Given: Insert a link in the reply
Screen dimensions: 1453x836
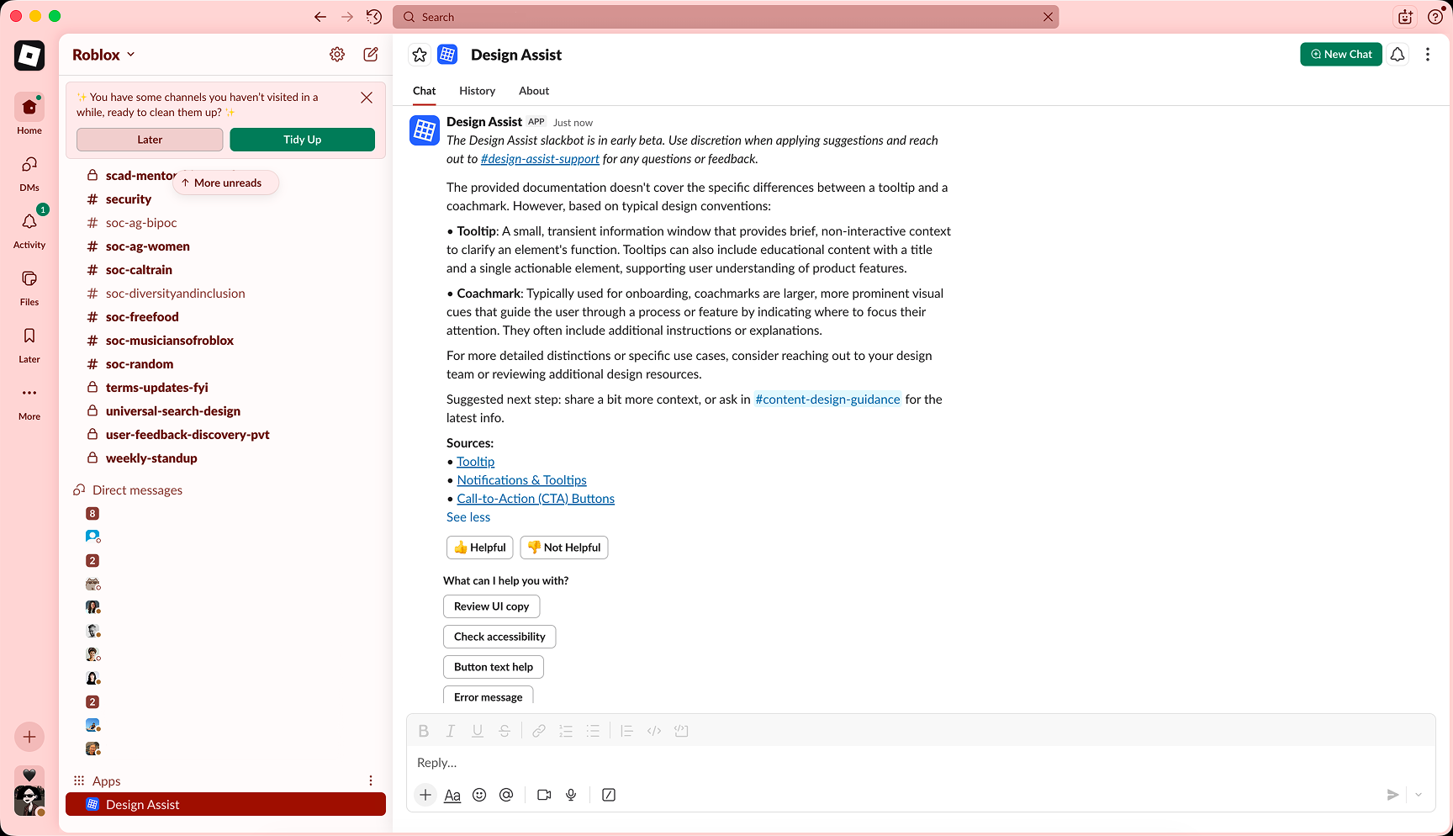Looking at the screenshot, I should (x=539, y=731).
